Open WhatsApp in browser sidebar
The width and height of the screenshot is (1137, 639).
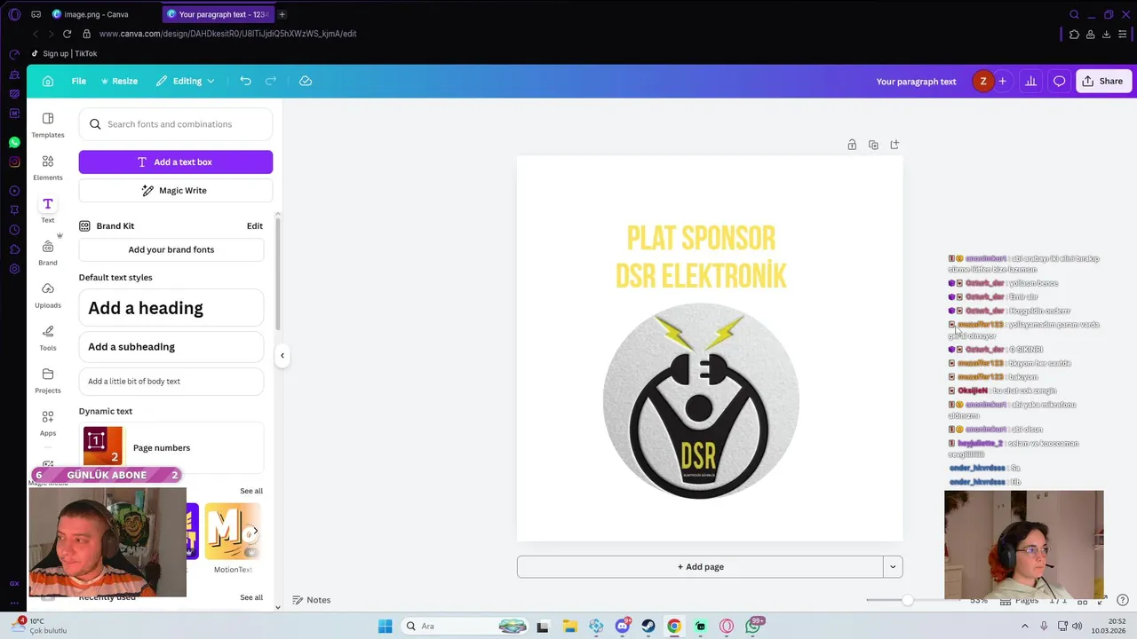[14, 142]
